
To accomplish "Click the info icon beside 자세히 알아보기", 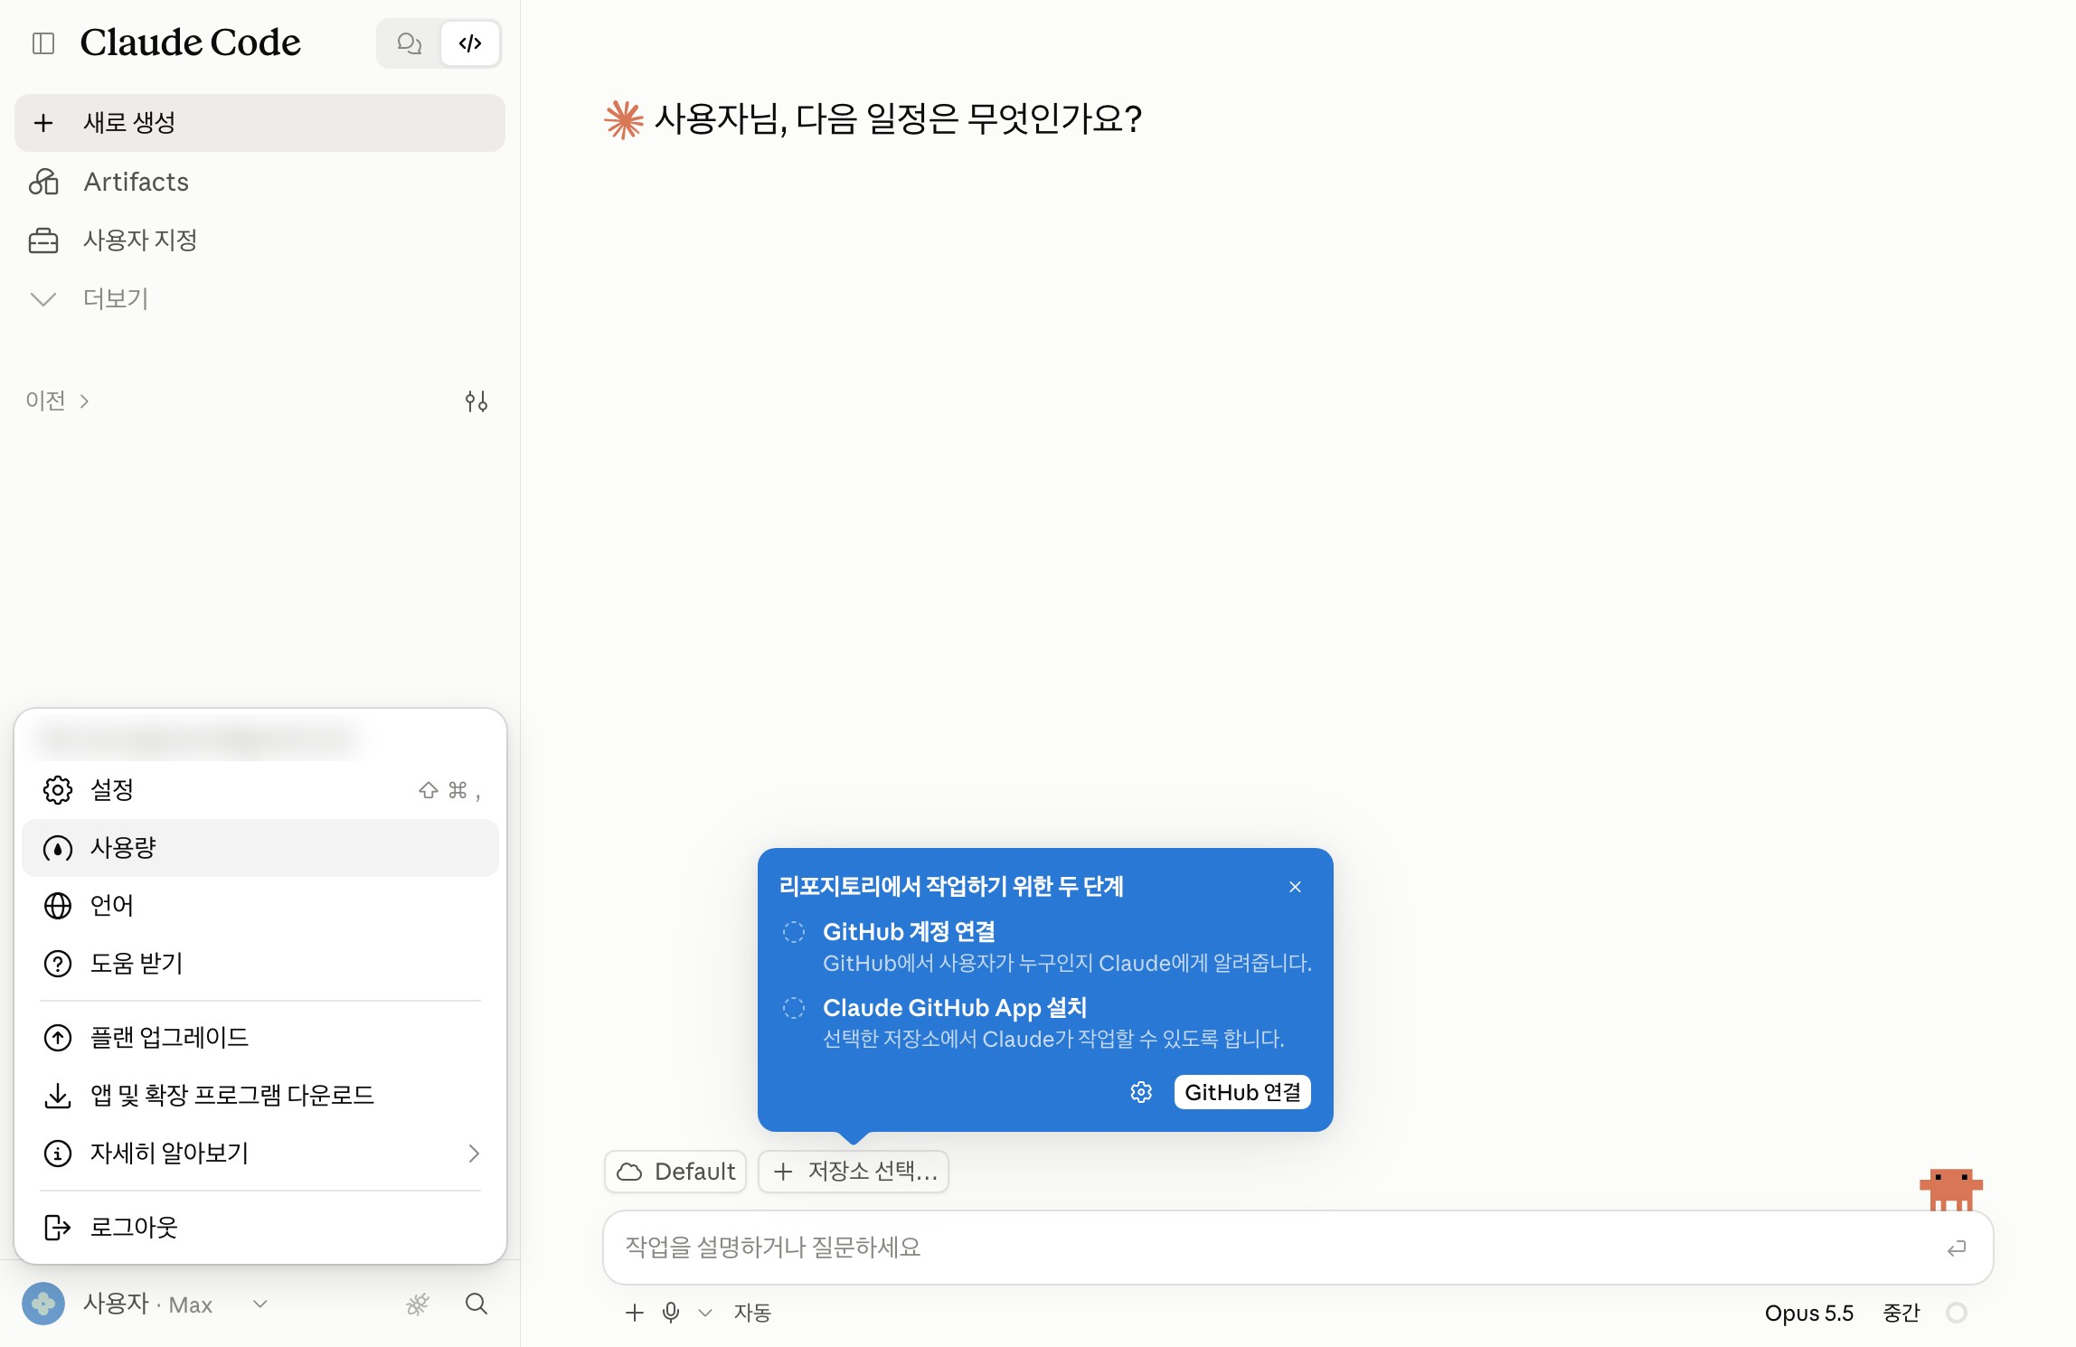I will tap(58, 1154).
